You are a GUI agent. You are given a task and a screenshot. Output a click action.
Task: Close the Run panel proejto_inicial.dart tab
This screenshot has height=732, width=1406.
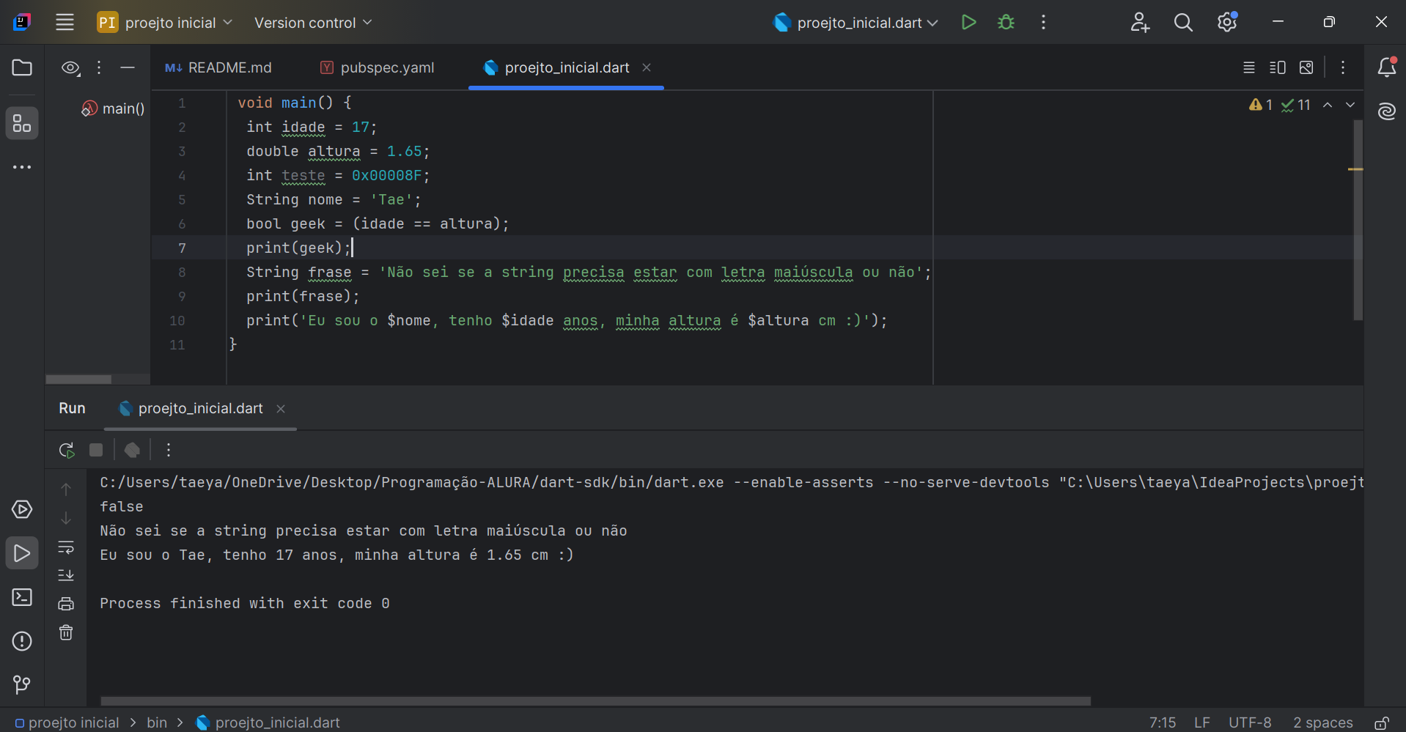281,409
